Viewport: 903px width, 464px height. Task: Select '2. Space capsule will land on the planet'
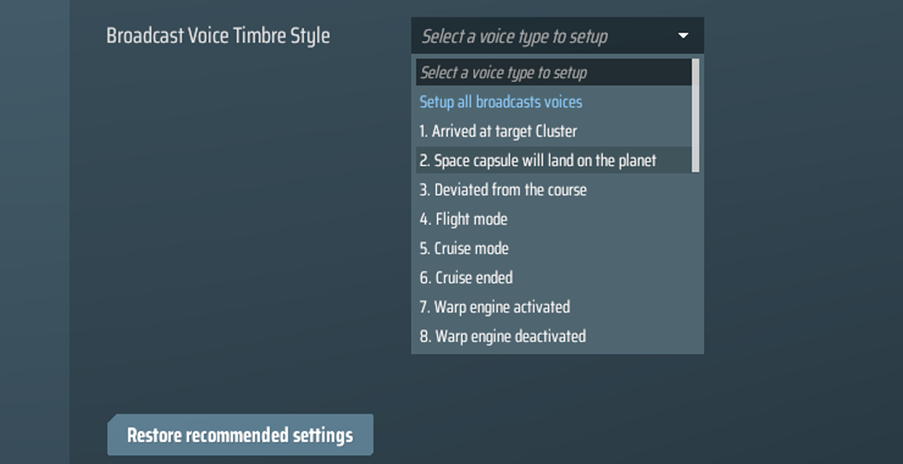[x=537, y=160]
